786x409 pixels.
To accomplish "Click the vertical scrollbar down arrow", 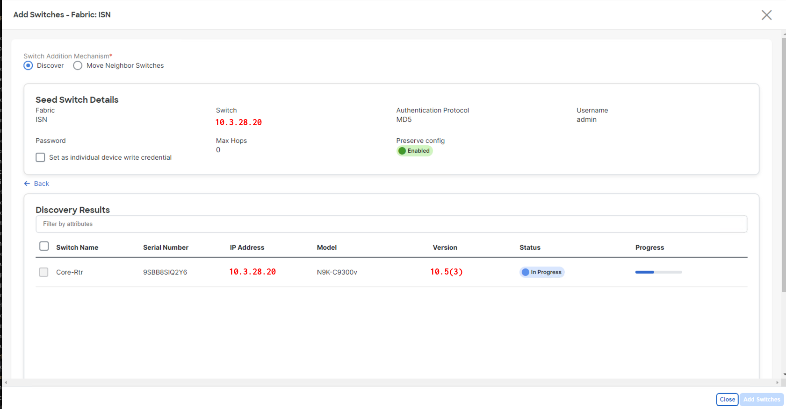I will tap(784, 374).
